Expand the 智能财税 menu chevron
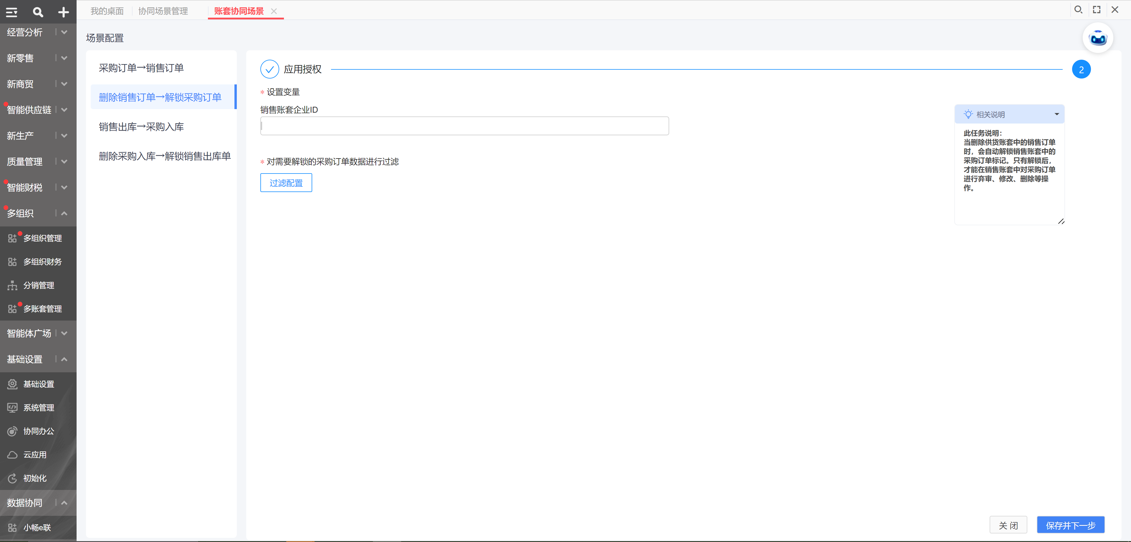 pyautogui.click(x=65, y=187)
